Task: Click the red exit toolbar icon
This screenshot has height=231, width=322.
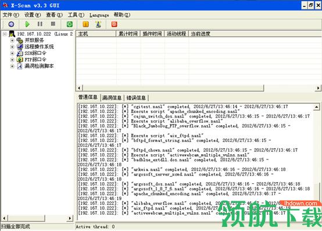Action: click(115, 24)
